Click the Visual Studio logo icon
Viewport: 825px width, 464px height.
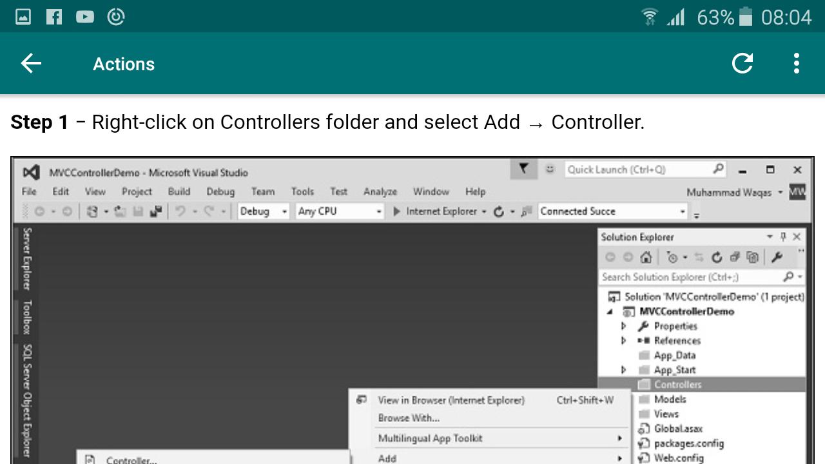click(x=30, y=172)
